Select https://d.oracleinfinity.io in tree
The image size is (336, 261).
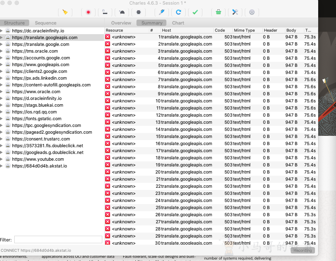tap(37, 98)
